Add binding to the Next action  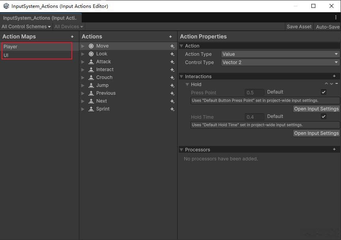click(x=172, y=101)
